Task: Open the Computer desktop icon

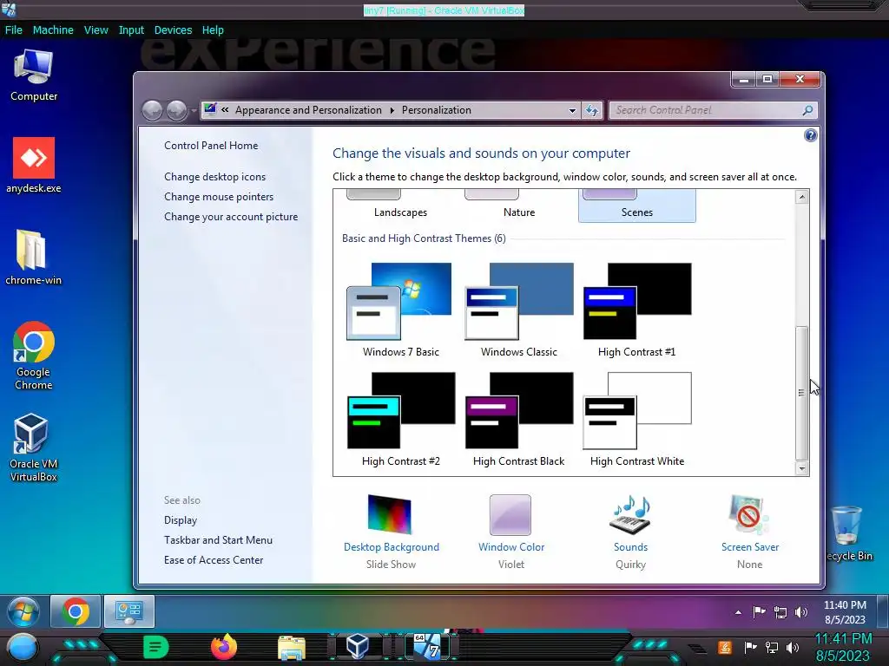Action: point(34,75)
